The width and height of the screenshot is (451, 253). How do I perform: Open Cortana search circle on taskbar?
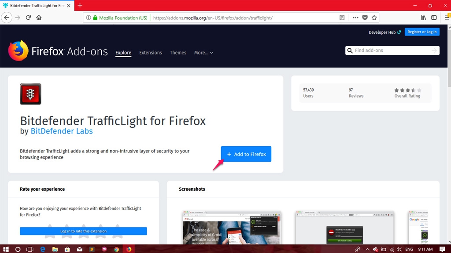18,249
